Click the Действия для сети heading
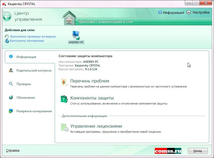The width and height of the screenshot is (214, 158). pos(20,30)
